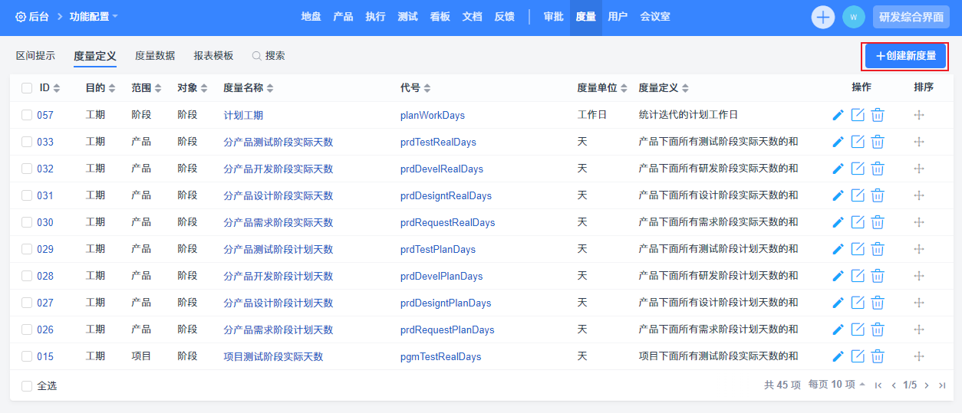
Task: Click the round plus icon in top bar
Action: [823, 18]
